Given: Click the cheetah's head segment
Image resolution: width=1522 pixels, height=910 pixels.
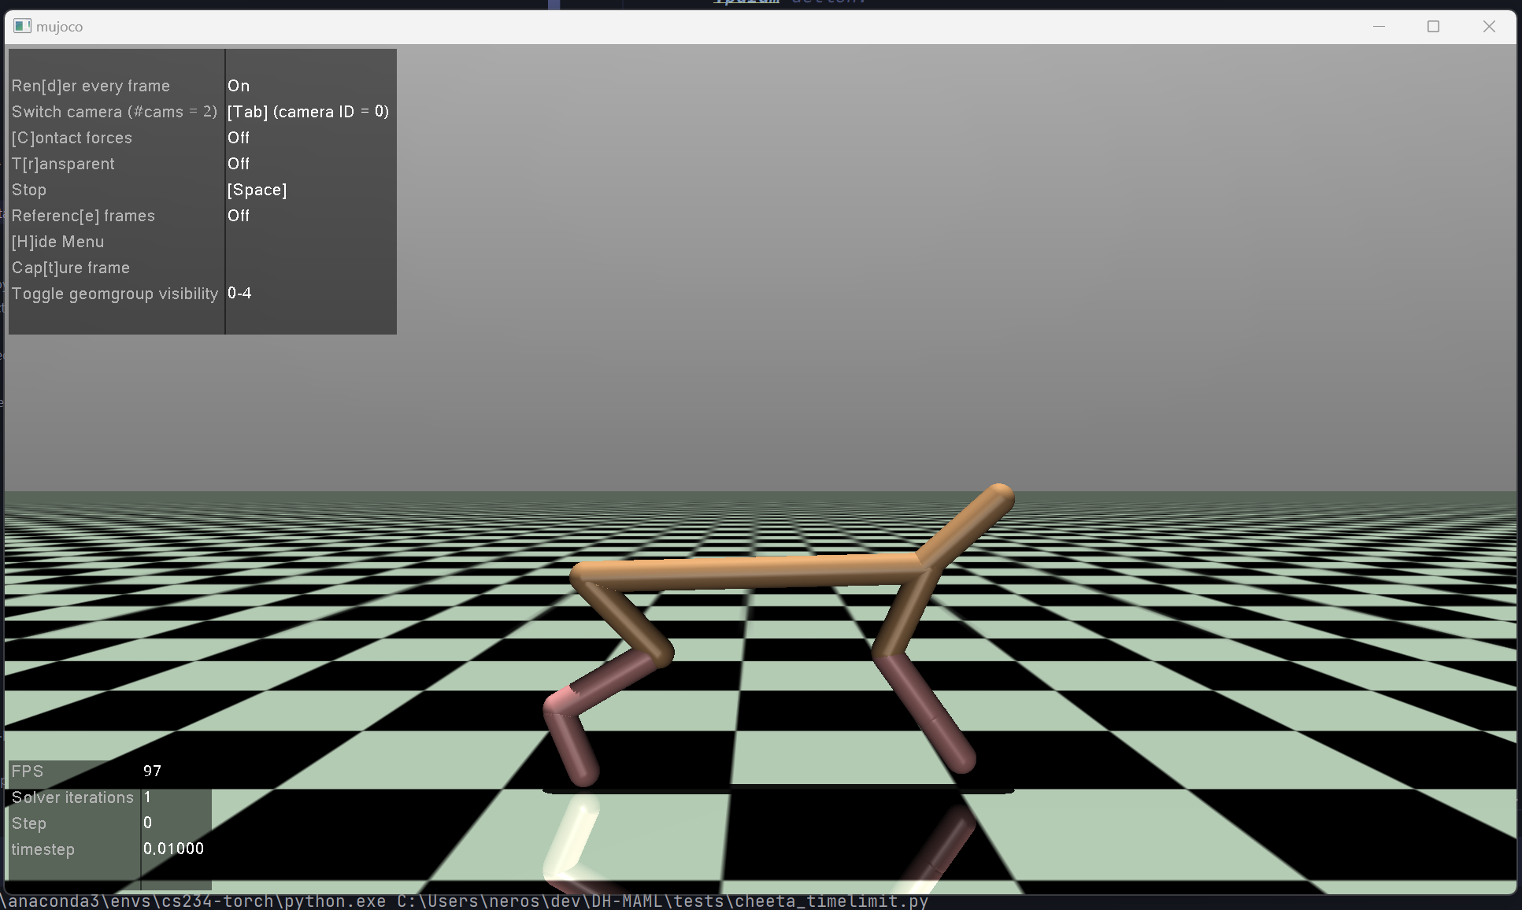Looking at the screenshot, I should coord(968,525).
